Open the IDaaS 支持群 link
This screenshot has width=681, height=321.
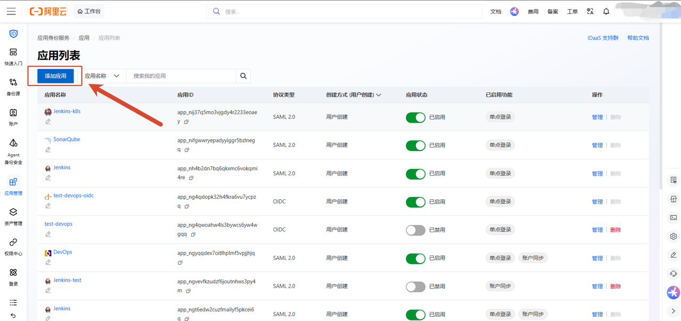click(x=603, y=38)
